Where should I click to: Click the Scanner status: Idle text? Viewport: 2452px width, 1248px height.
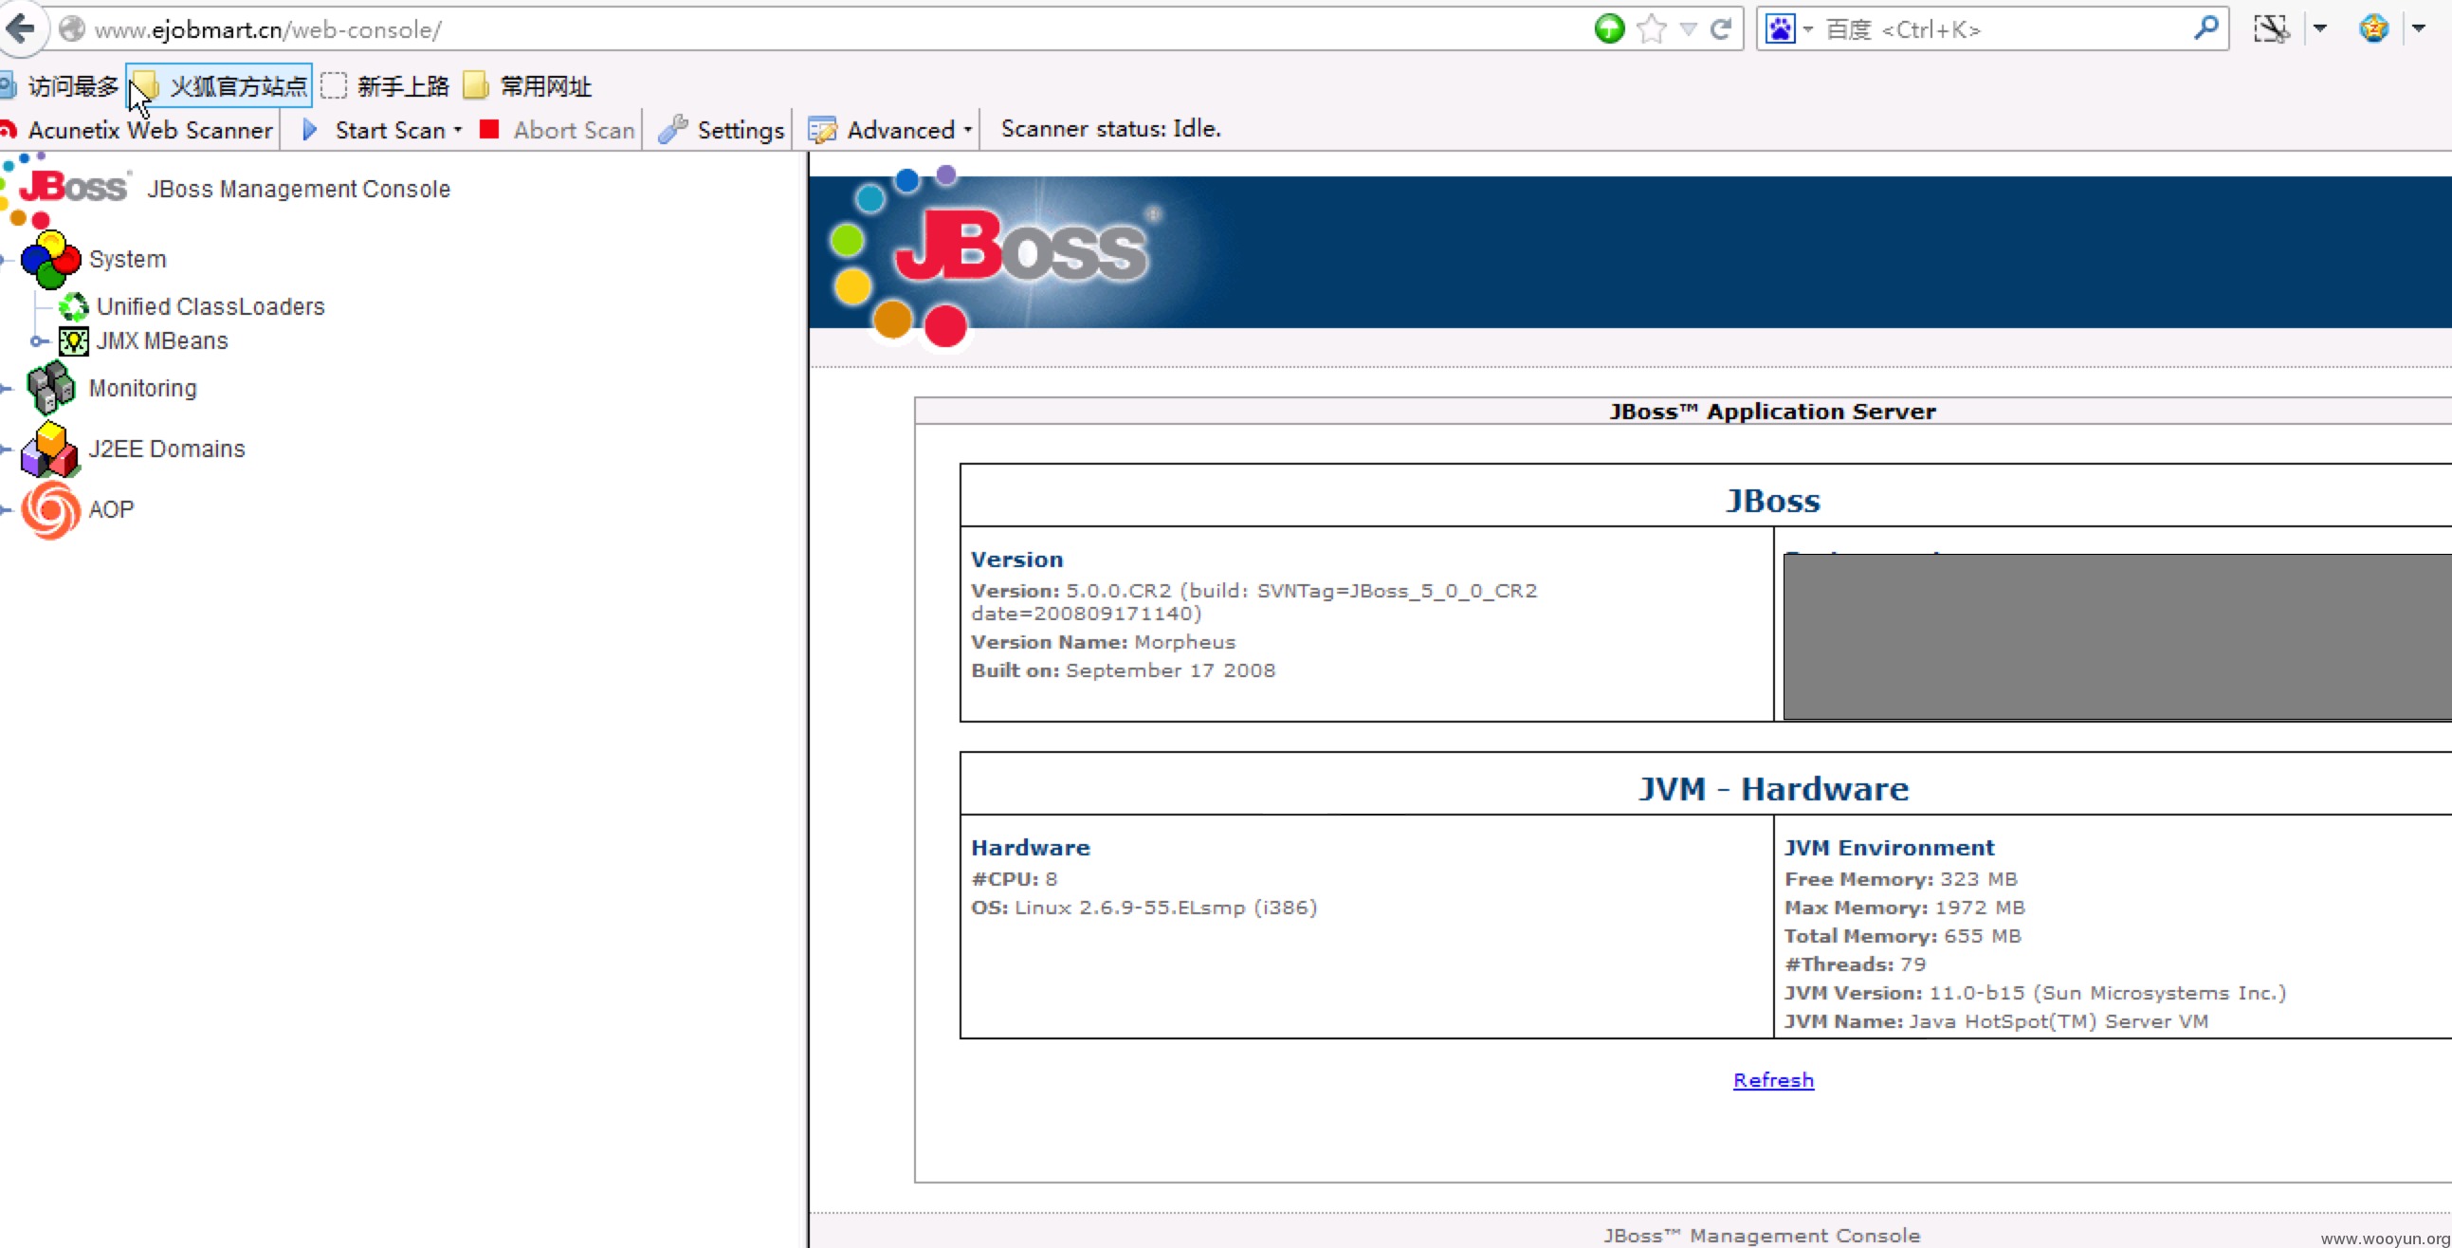click(1111, 129)
